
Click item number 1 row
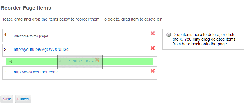(x=80, y=35)
